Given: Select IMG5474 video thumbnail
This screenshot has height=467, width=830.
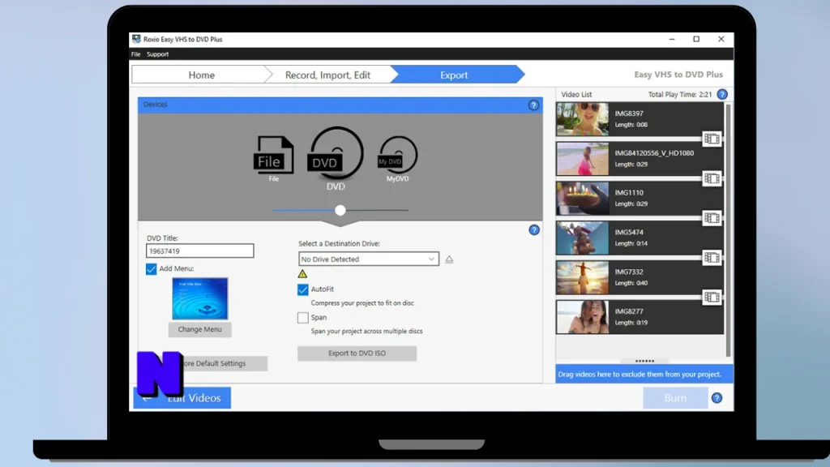Looking at the screenshot, I should pos(582,238).
